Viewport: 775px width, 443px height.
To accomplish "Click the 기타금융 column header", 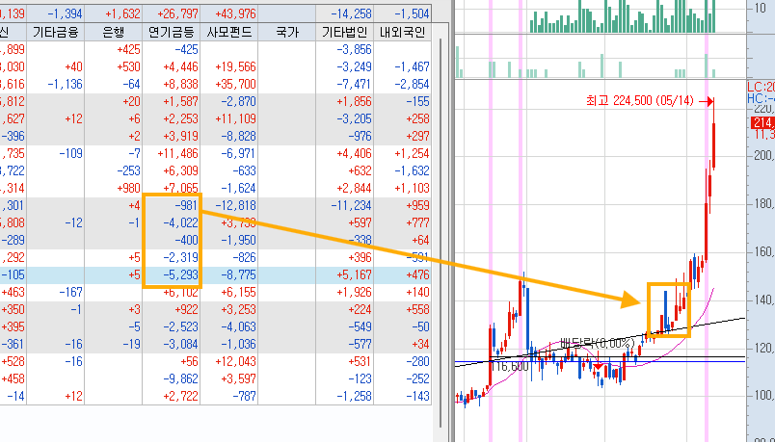I will click(55, 32).
